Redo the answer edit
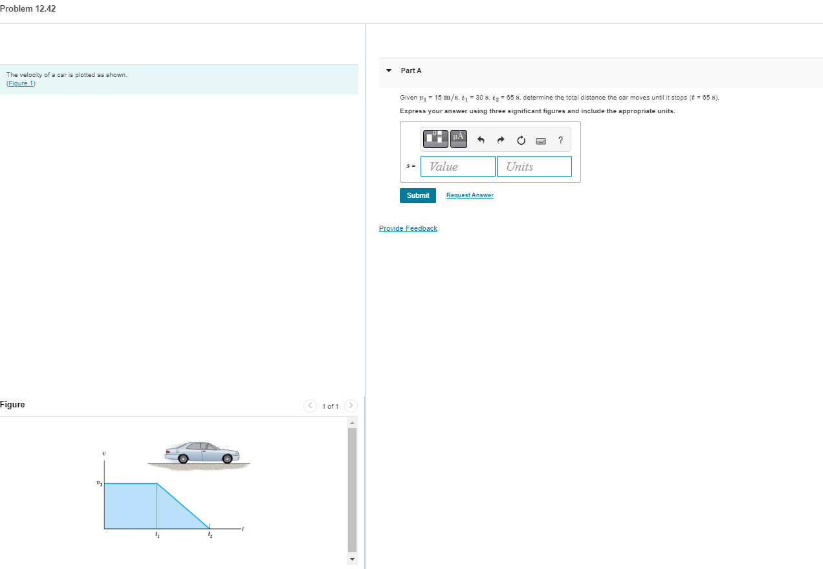Image resolution: width=823 pixels, height=569 pixels. (500, 140)
